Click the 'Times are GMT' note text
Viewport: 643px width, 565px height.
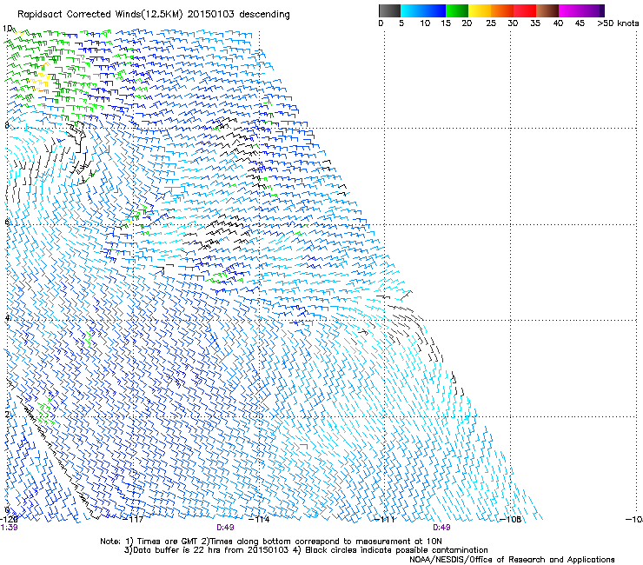click(168, 542)
